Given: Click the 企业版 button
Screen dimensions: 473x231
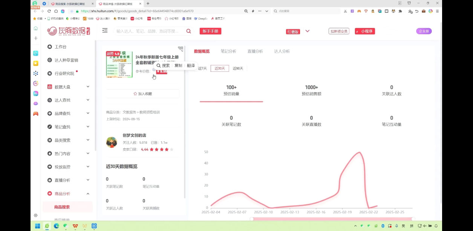Looking at the screenshot, I should 424,31.
